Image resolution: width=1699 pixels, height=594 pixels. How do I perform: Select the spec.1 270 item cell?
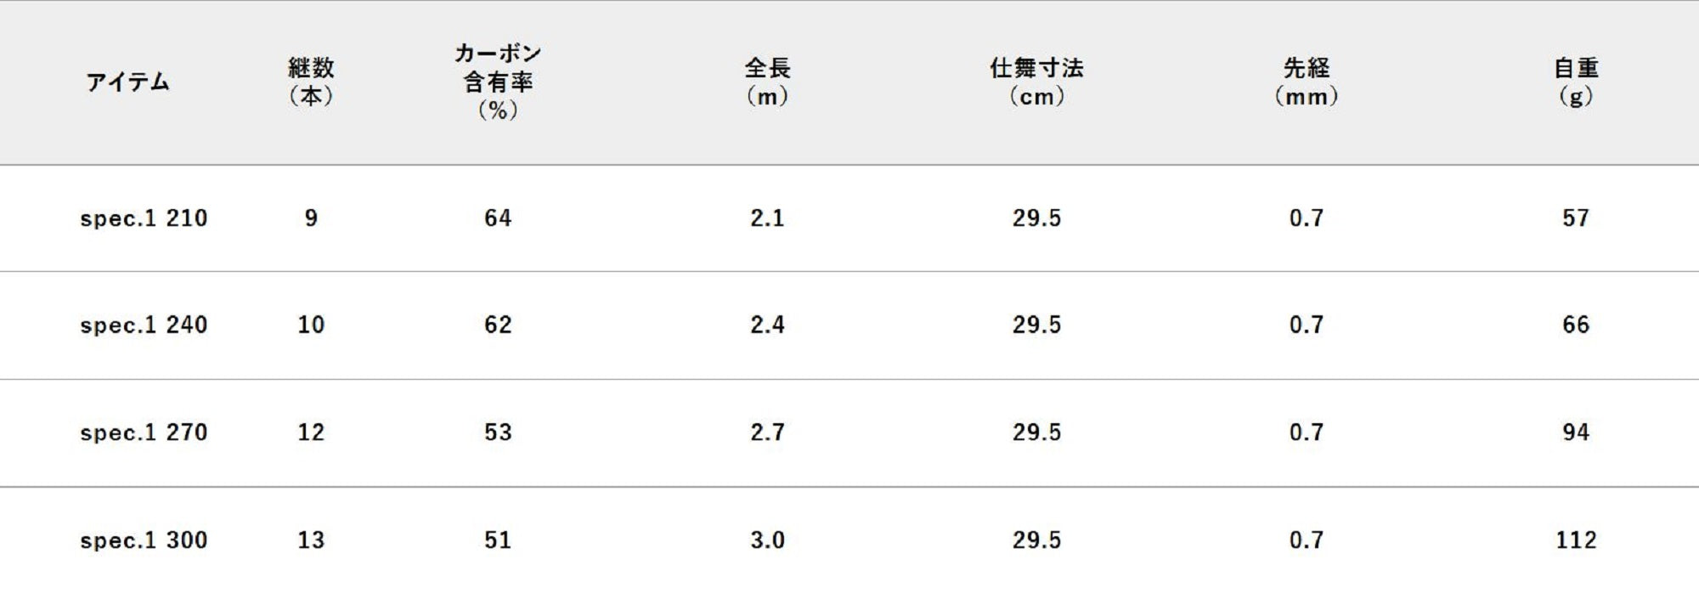coord(144,433)
